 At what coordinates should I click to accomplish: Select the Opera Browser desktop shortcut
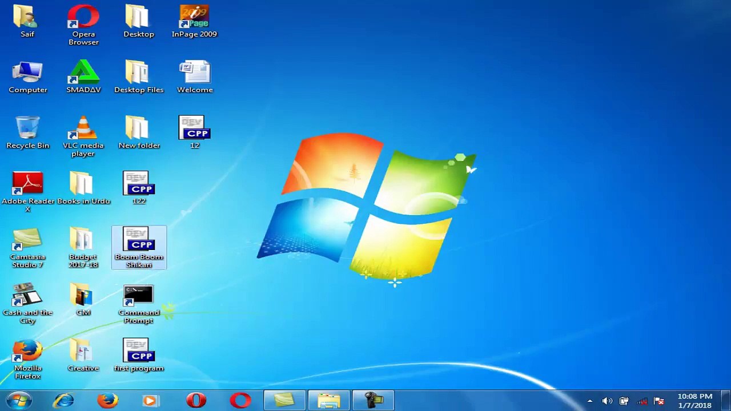point(83,25)
